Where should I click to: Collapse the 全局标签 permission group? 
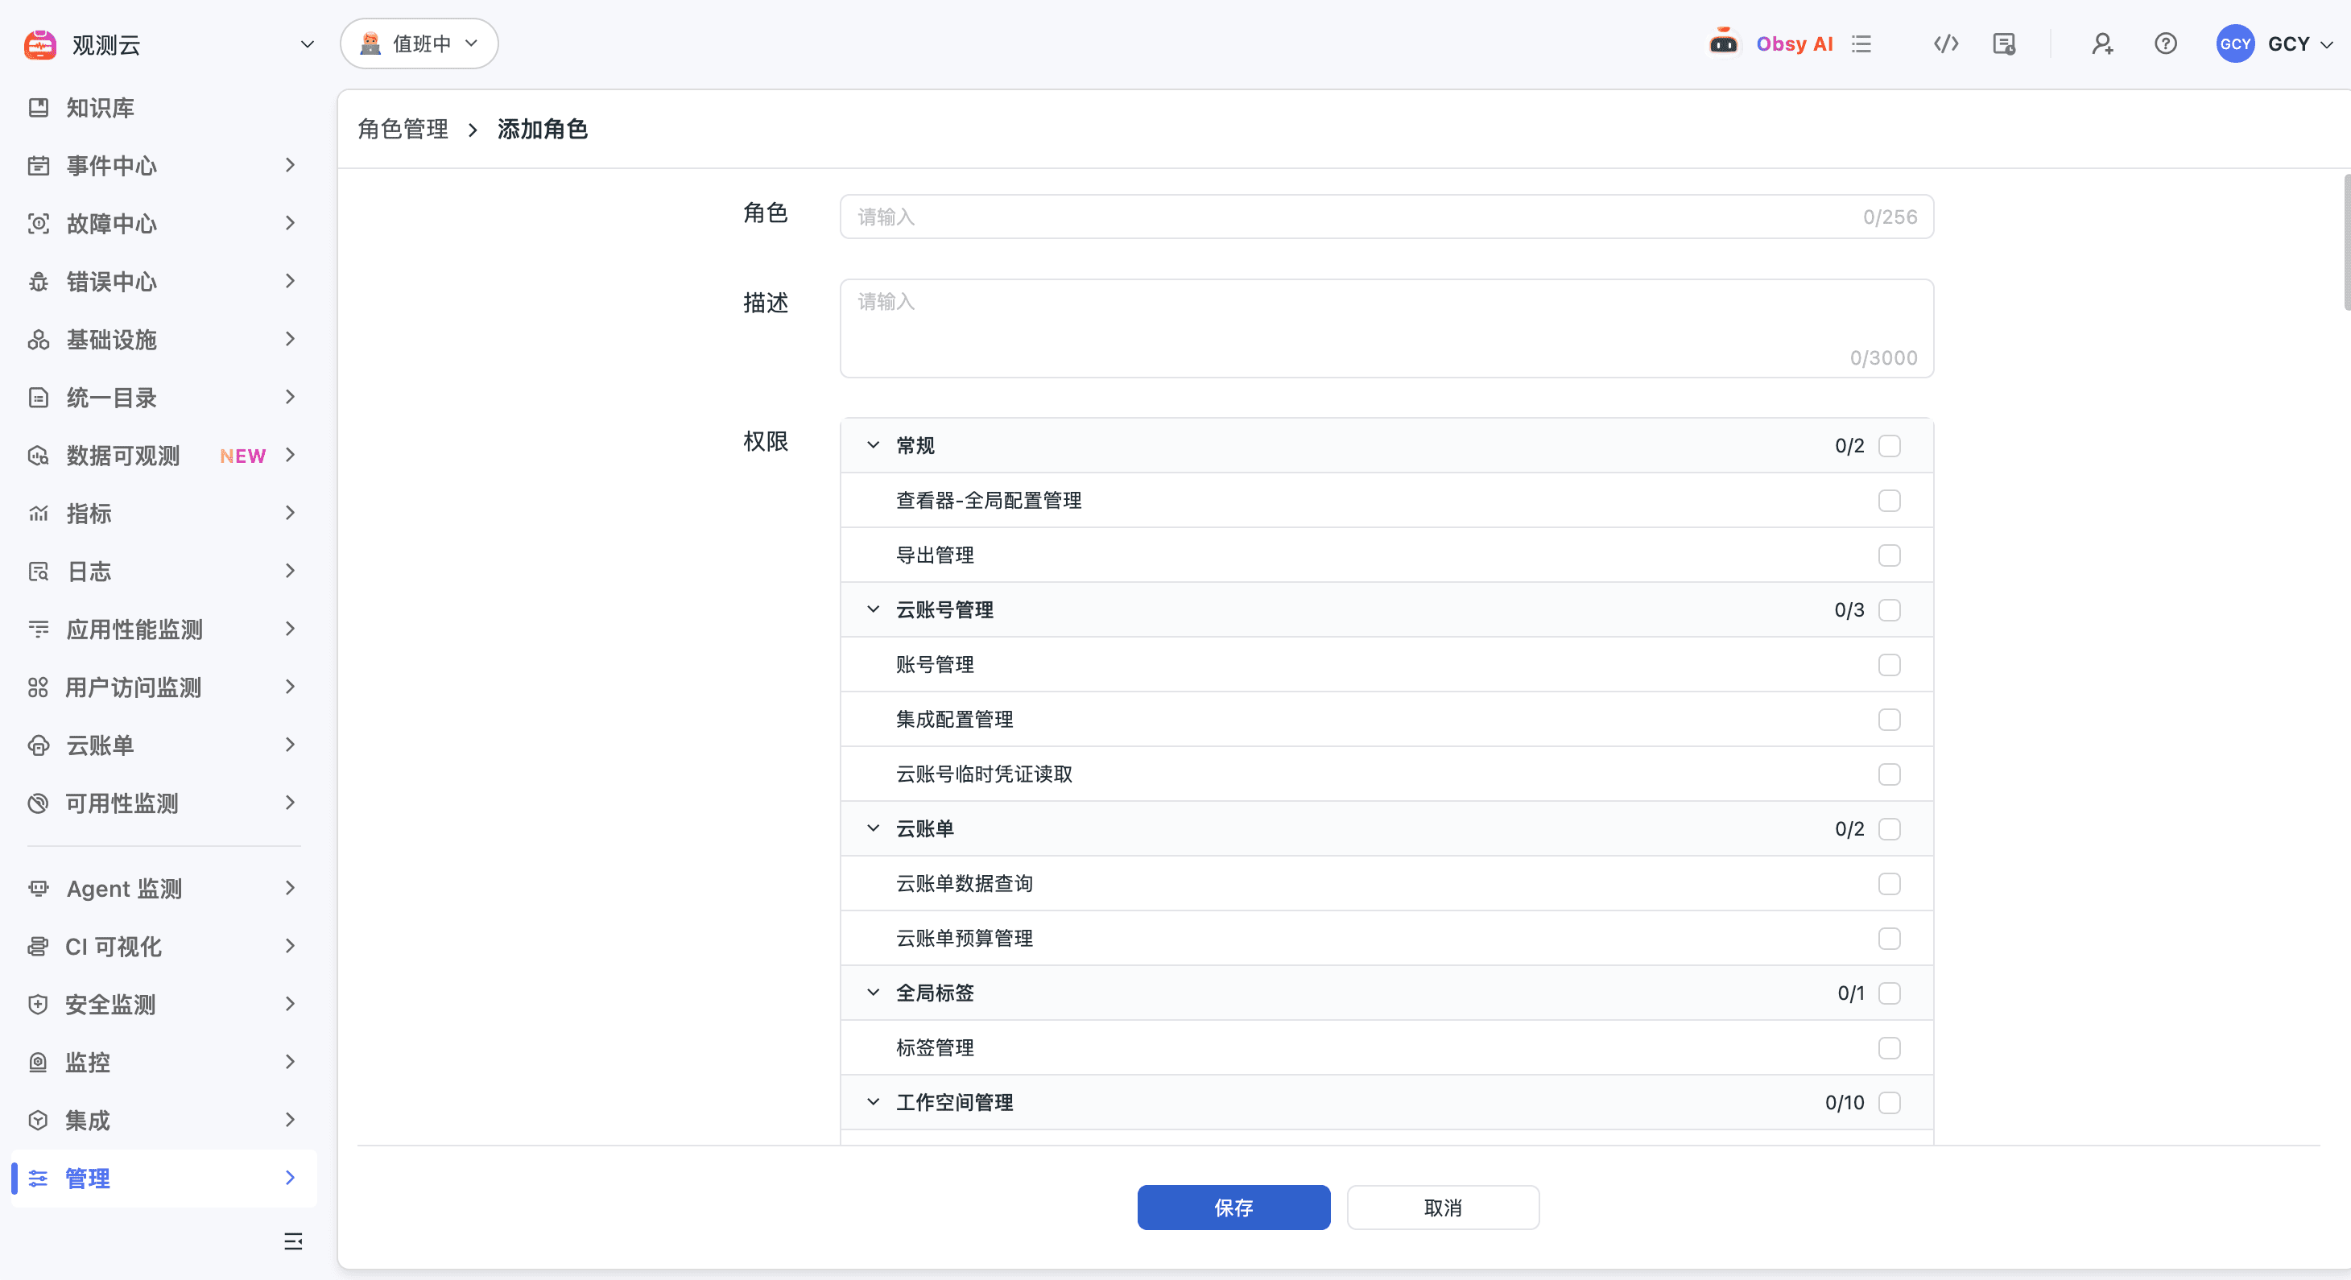[x=874, y=993]
